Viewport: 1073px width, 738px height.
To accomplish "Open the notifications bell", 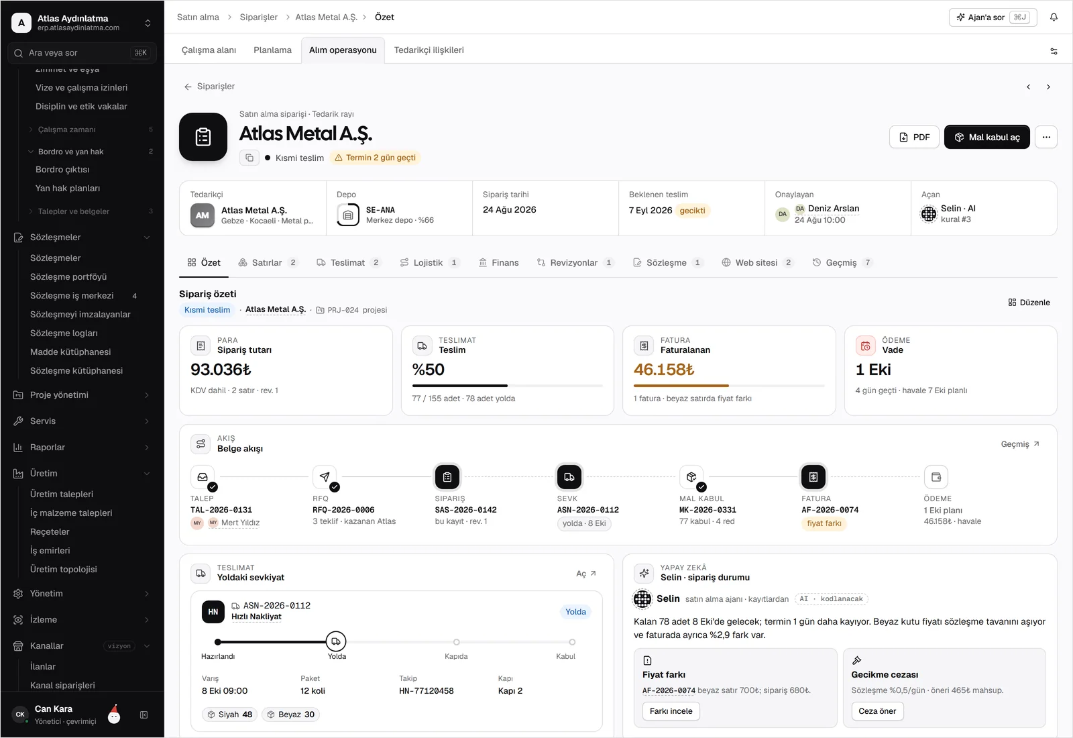I will point(1054,17).
